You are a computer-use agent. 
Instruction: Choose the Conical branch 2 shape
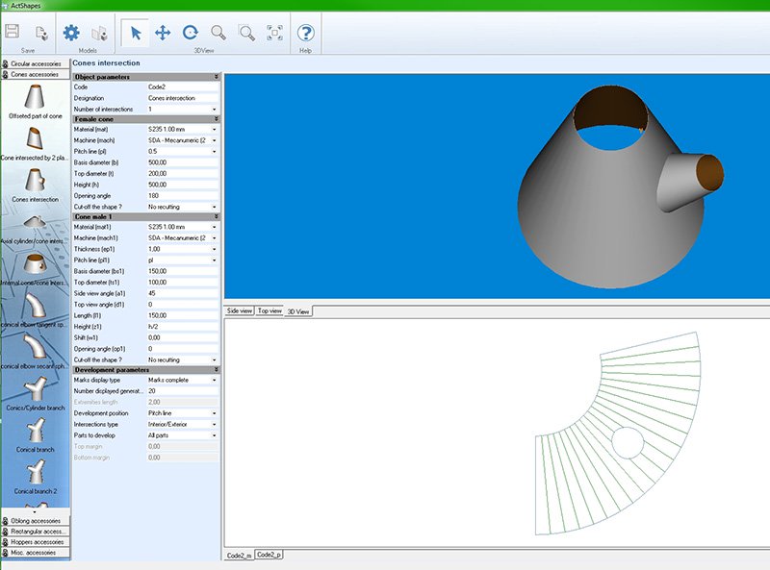[35, 475]
